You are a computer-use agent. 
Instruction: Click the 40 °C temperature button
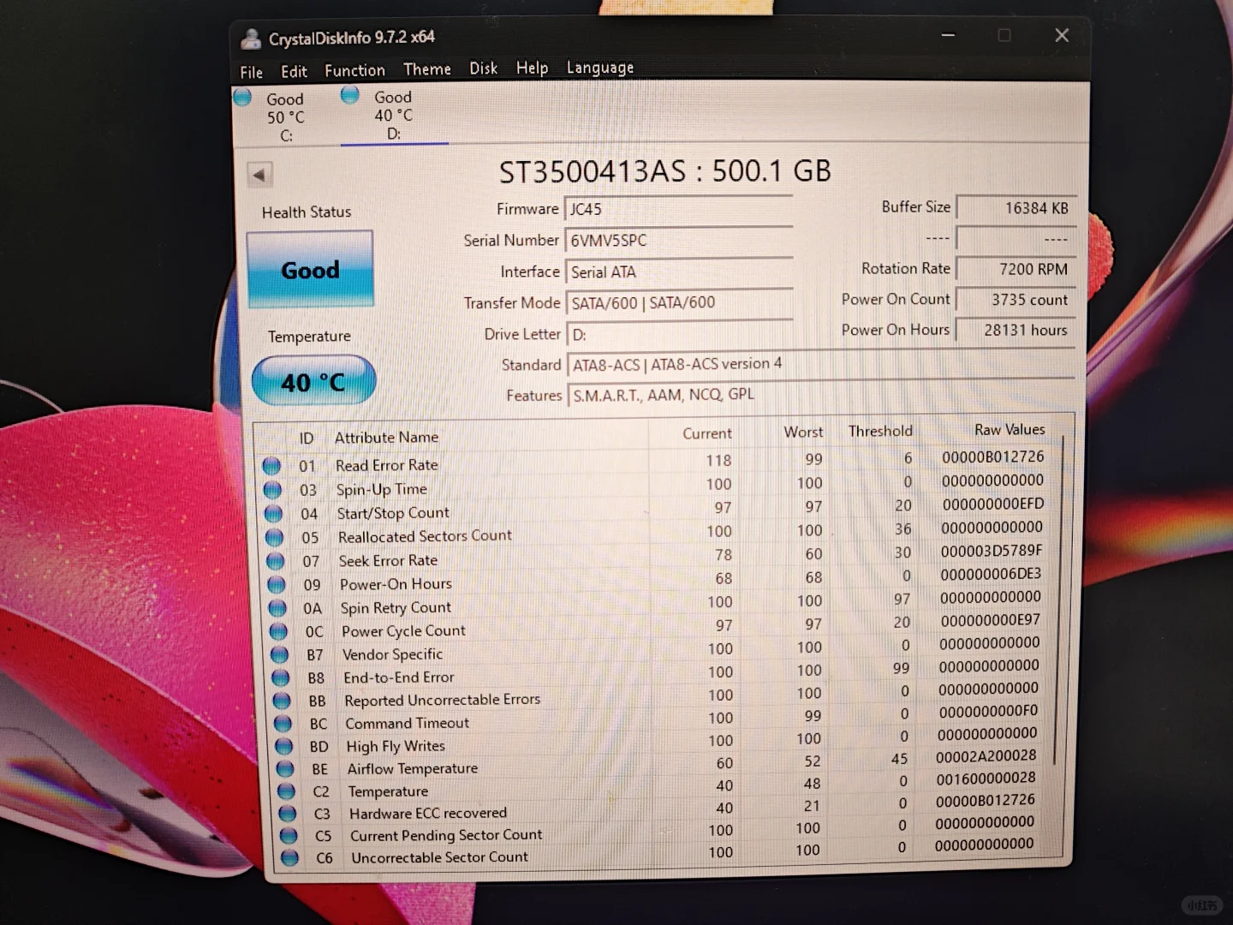(x=313, y=381)
